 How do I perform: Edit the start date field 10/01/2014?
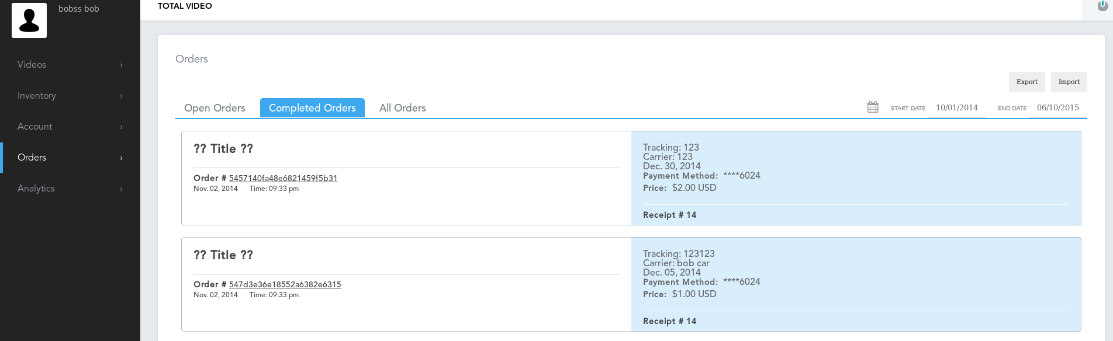(x=957, y=108)
